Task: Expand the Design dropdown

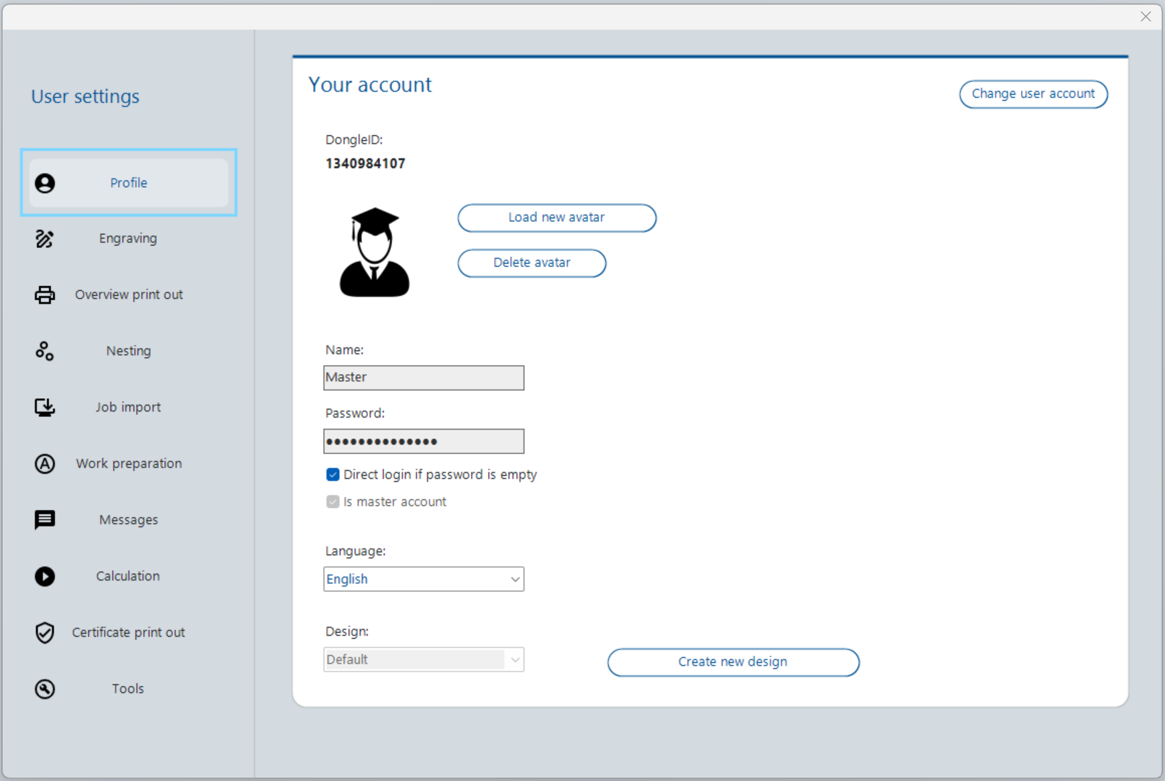Action: click(514, 660)
